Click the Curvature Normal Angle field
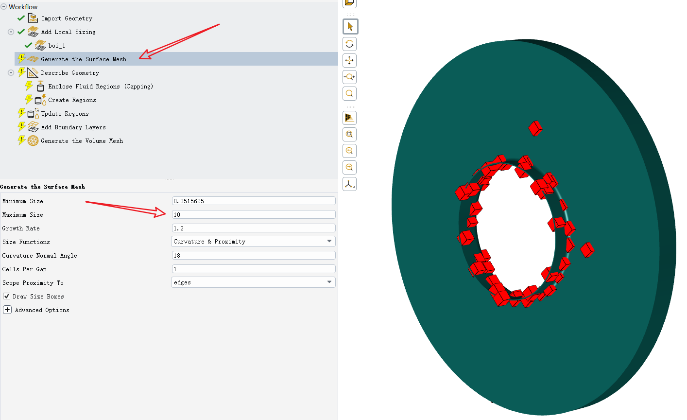 coord(253,255)
